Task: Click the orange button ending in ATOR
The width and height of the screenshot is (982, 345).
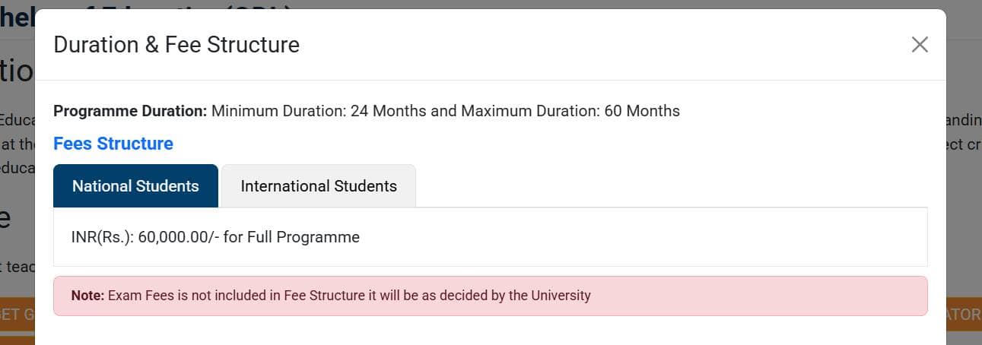Action: (x=964, y=315)
